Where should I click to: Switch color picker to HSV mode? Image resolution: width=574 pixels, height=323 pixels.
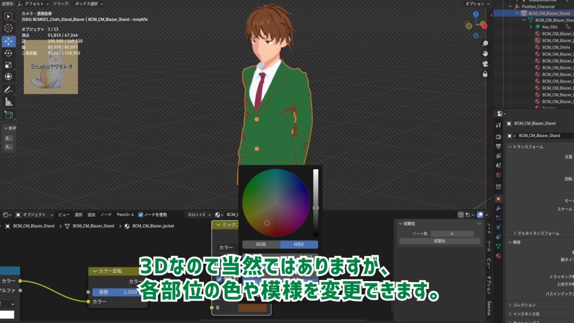point(299,244)
